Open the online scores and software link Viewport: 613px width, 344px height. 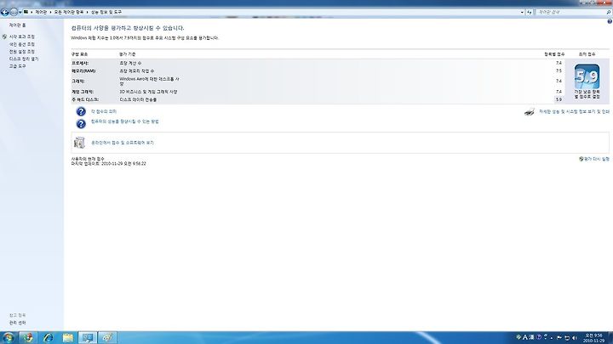point(123,143)
